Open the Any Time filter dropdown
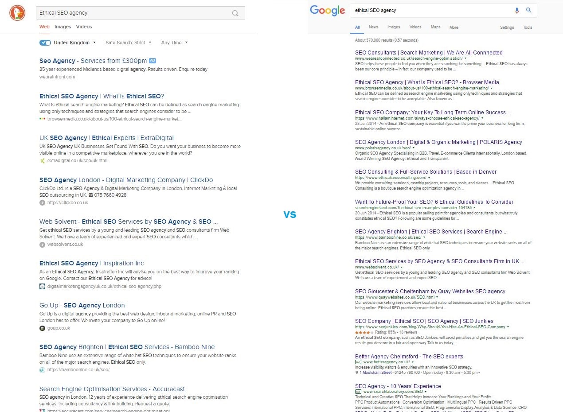This screenshot has height=412, width=563. pyautogui.click(x=174, y=43)
